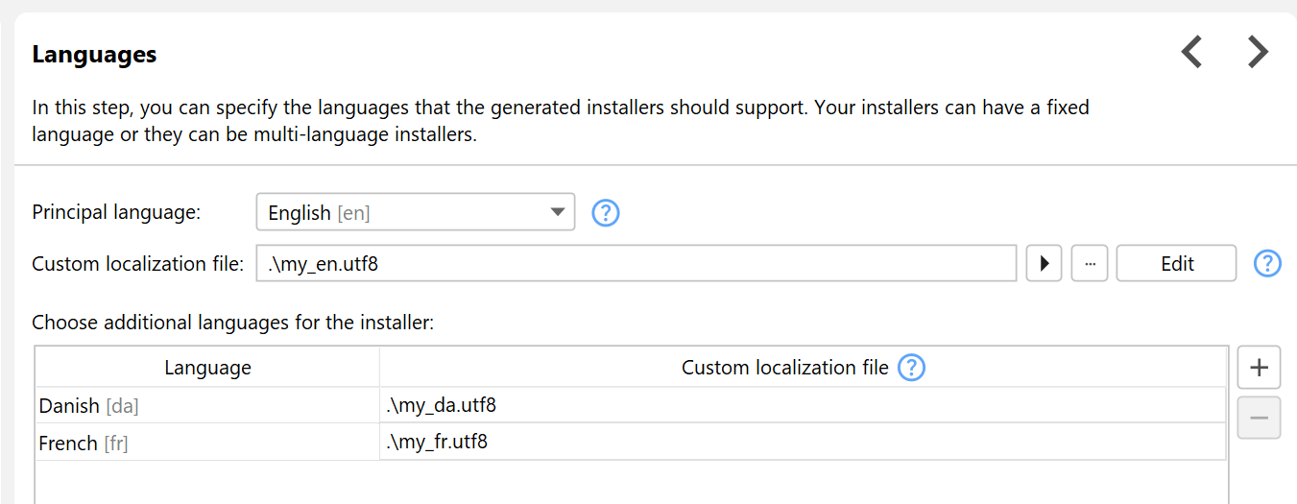Viewport: 1297px width, 504px height.
Task: Click the principal custom localization file field
Action: coord(636,263)
